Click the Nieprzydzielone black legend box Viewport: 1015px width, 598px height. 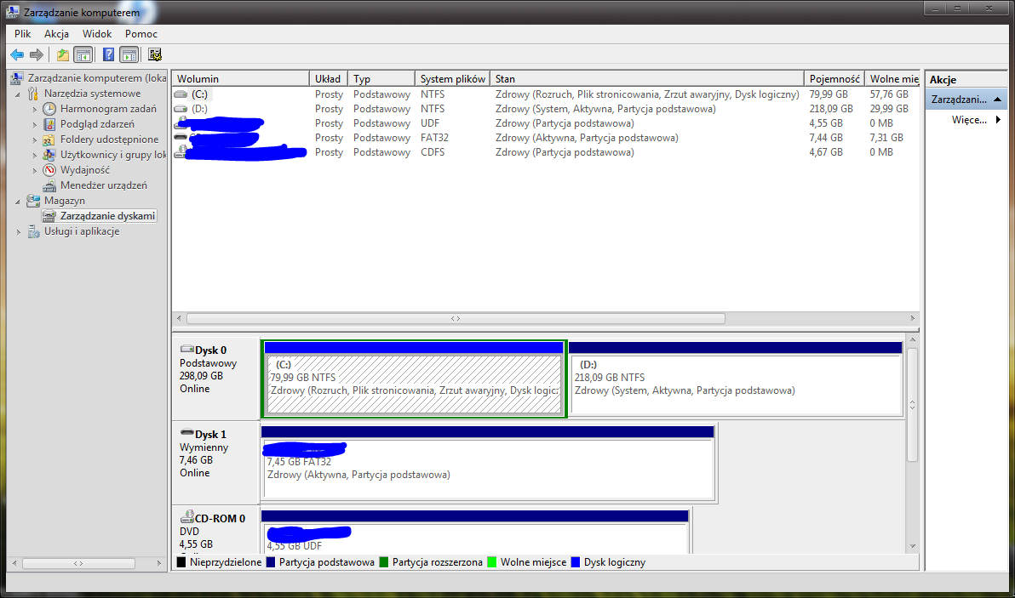(x=181, y=562)
